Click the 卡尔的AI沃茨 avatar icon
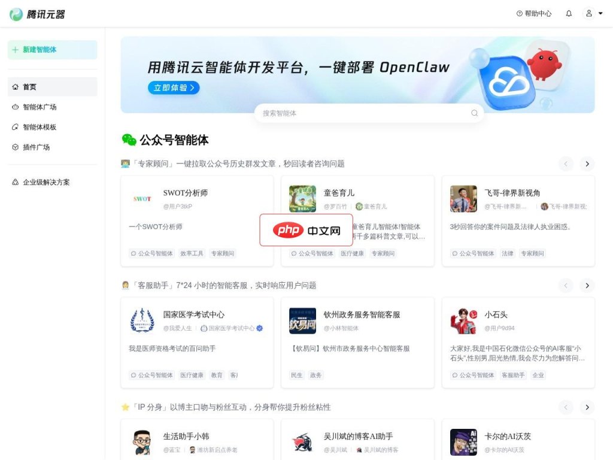Screen dimensions: 613x460 pyautogui.click(x=463, y=442)
